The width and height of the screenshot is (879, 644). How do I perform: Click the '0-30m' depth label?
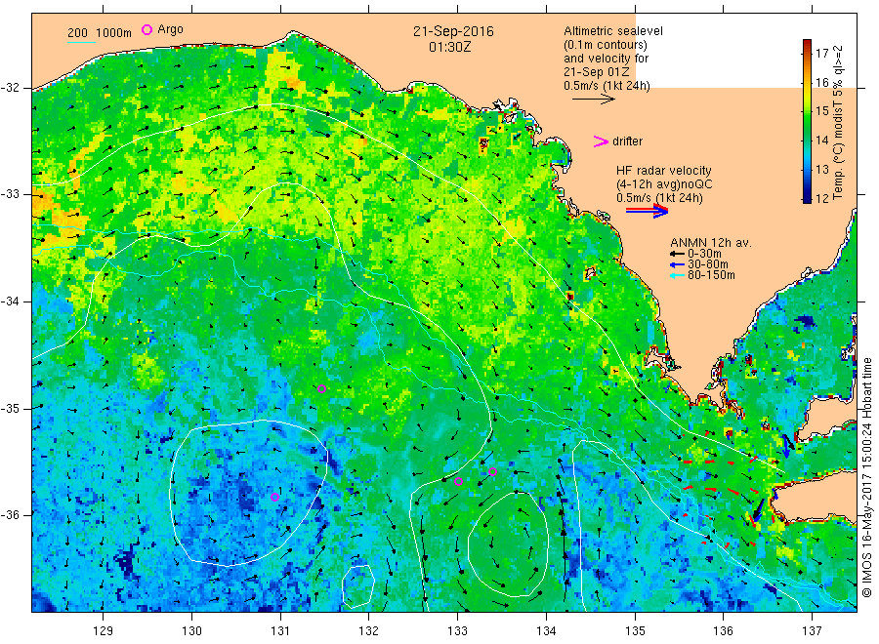704,254
